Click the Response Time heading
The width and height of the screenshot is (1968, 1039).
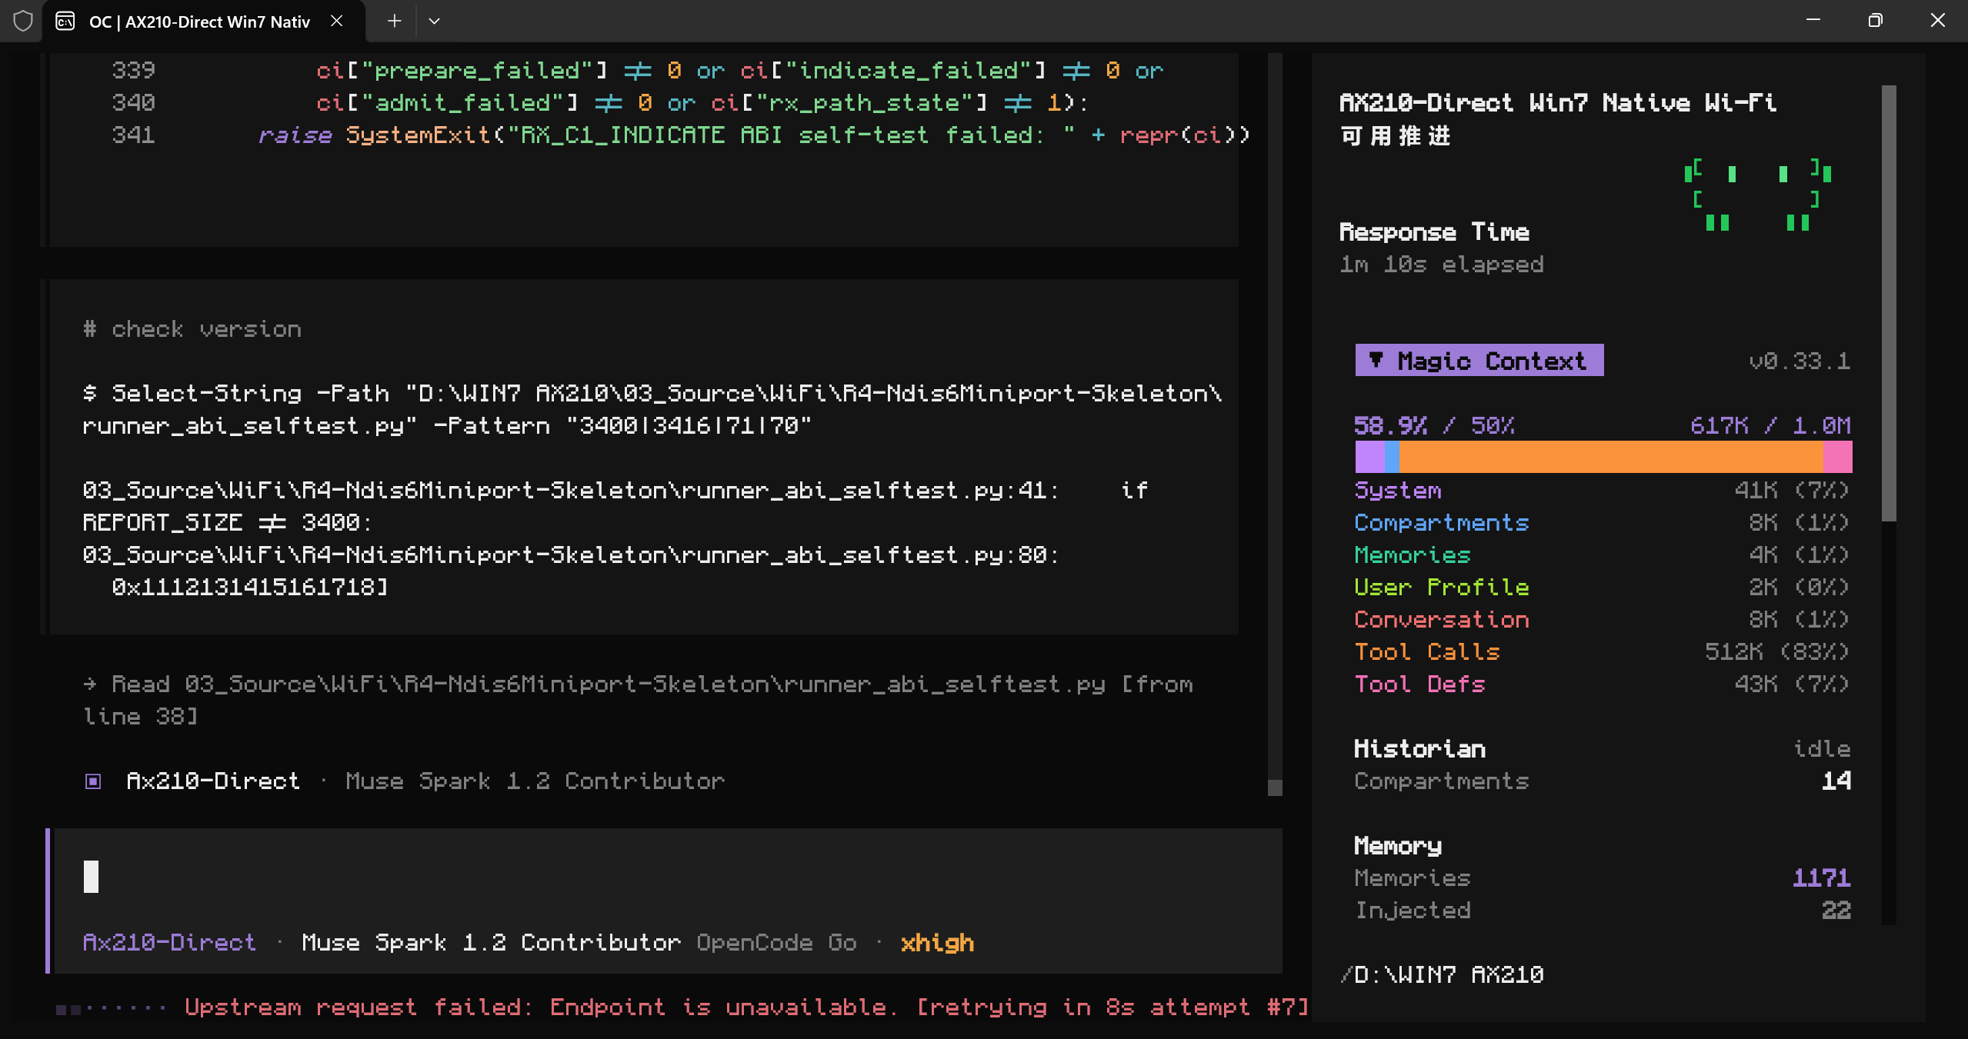[x=1434, y=231]
